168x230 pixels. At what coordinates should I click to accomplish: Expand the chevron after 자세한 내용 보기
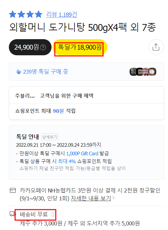[x=113, y=198]
